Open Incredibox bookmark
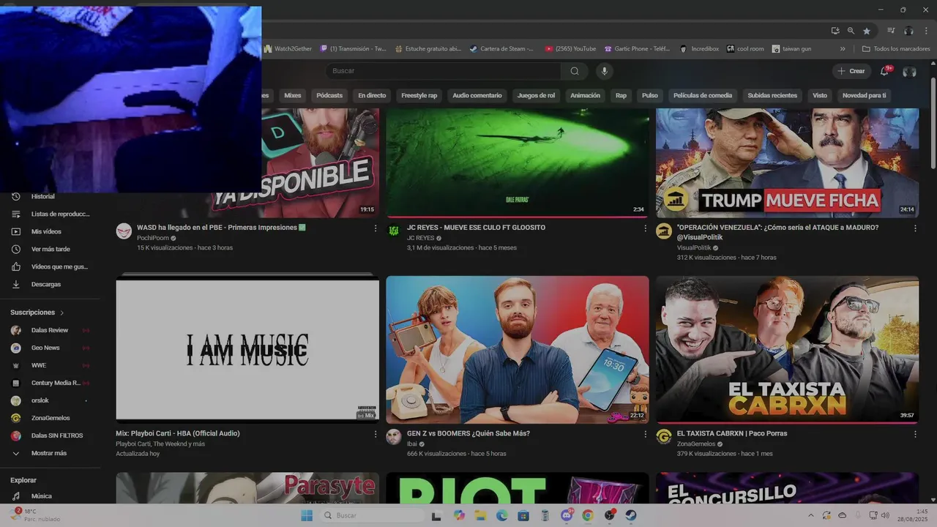 (700, 49)
